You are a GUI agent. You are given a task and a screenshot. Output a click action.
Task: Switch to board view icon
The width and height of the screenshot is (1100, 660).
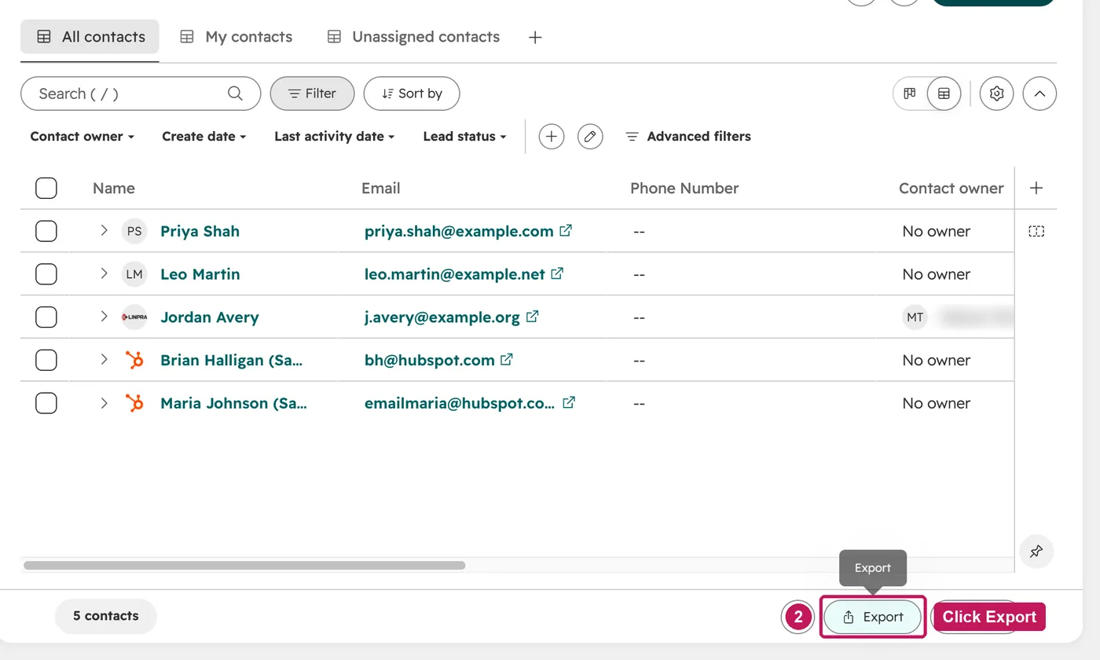click(910, 93)
